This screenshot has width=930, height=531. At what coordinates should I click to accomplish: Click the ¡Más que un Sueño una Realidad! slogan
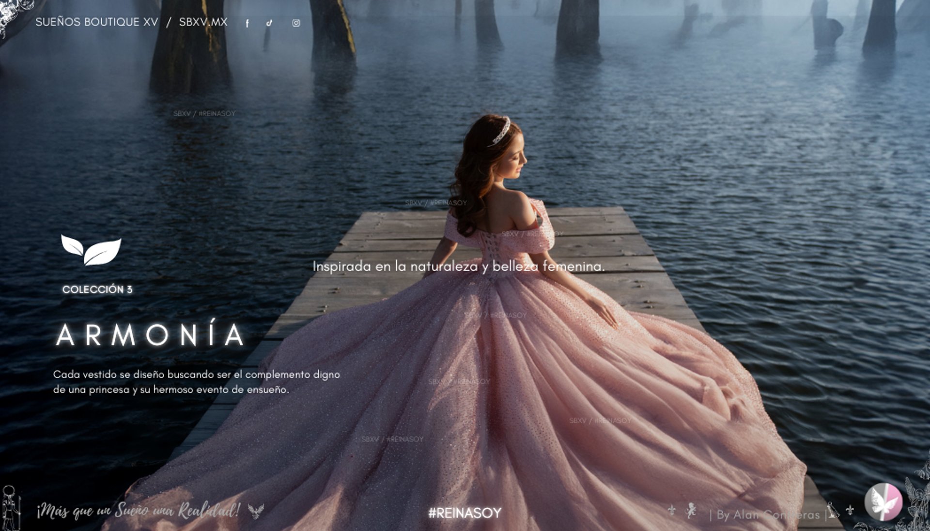coord(139,511)
